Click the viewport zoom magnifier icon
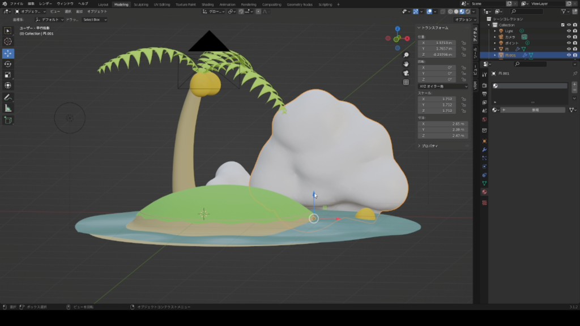 406,54
